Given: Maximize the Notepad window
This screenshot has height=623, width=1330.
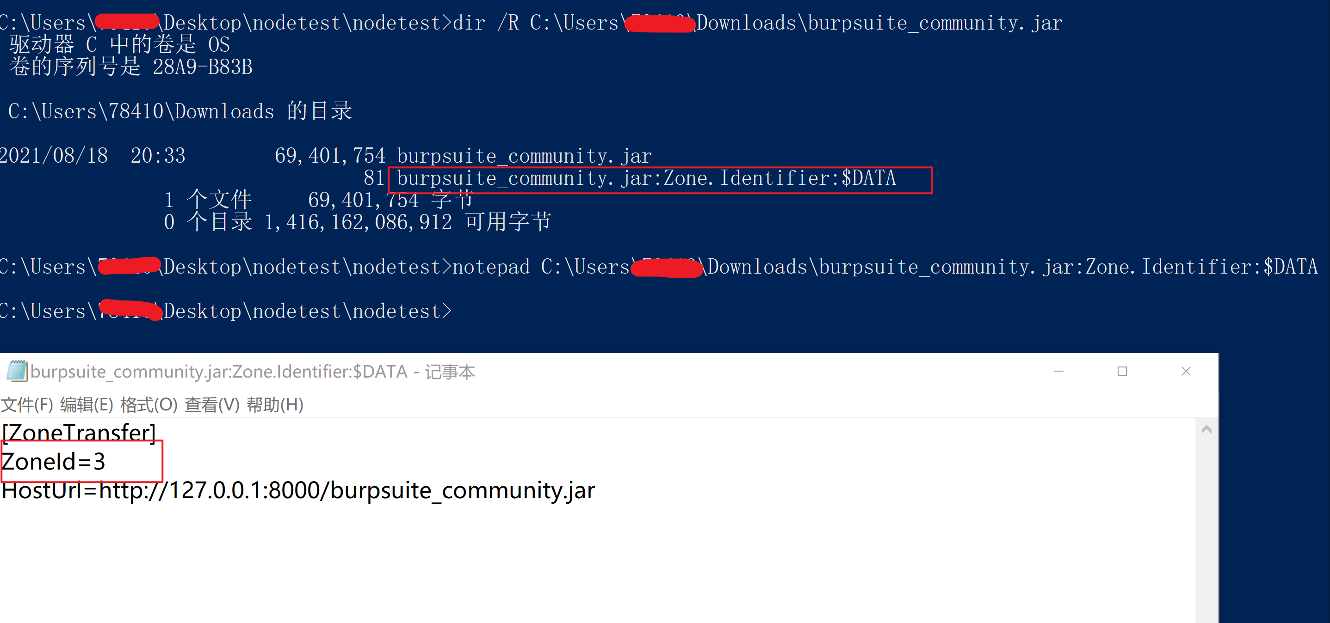Looking at the screenshot, I should [1122, 371].
